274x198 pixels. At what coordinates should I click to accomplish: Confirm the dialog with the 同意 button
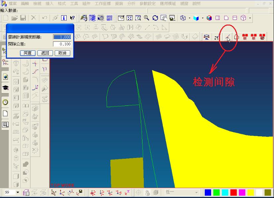27,53
